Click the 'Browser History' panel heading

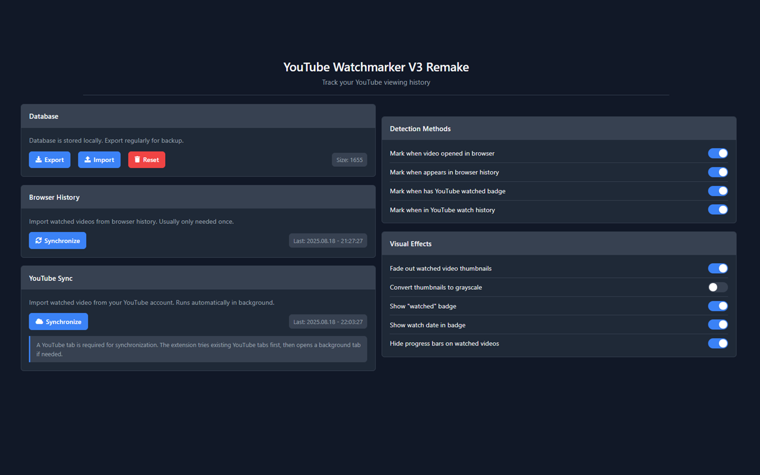coord(54,197)
